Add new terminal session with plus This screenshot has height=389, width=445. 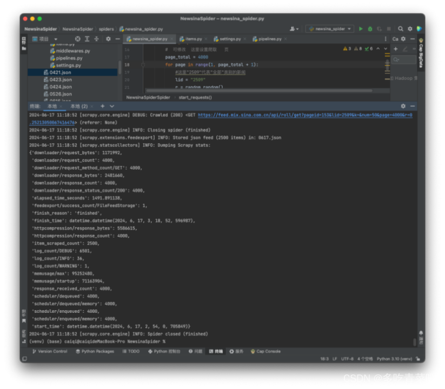pyautogui.click(x=102, y=106)
